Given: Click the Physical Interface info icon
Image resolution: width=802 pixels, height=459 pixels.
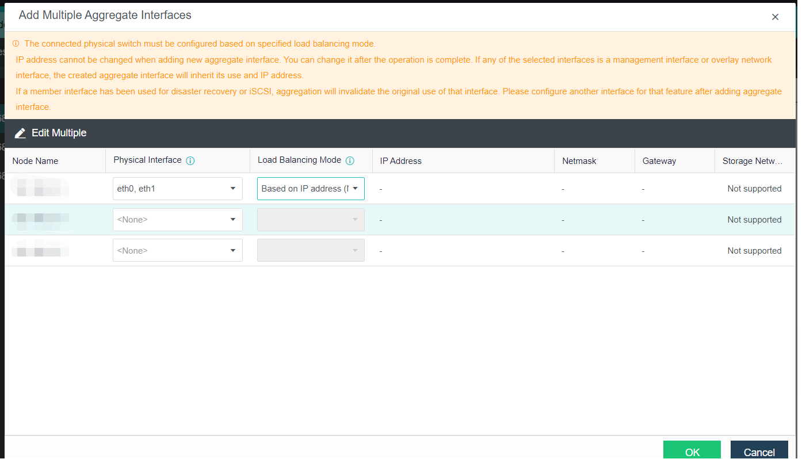Looking at the screenshot, I should [x=190, y=161].
